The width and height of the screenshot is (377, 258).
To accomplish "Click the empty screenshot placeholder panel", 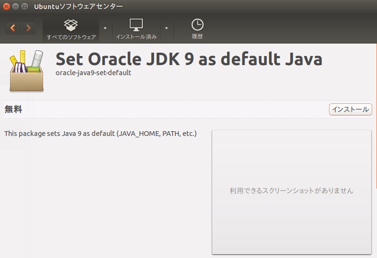I will tap(292, 192).
